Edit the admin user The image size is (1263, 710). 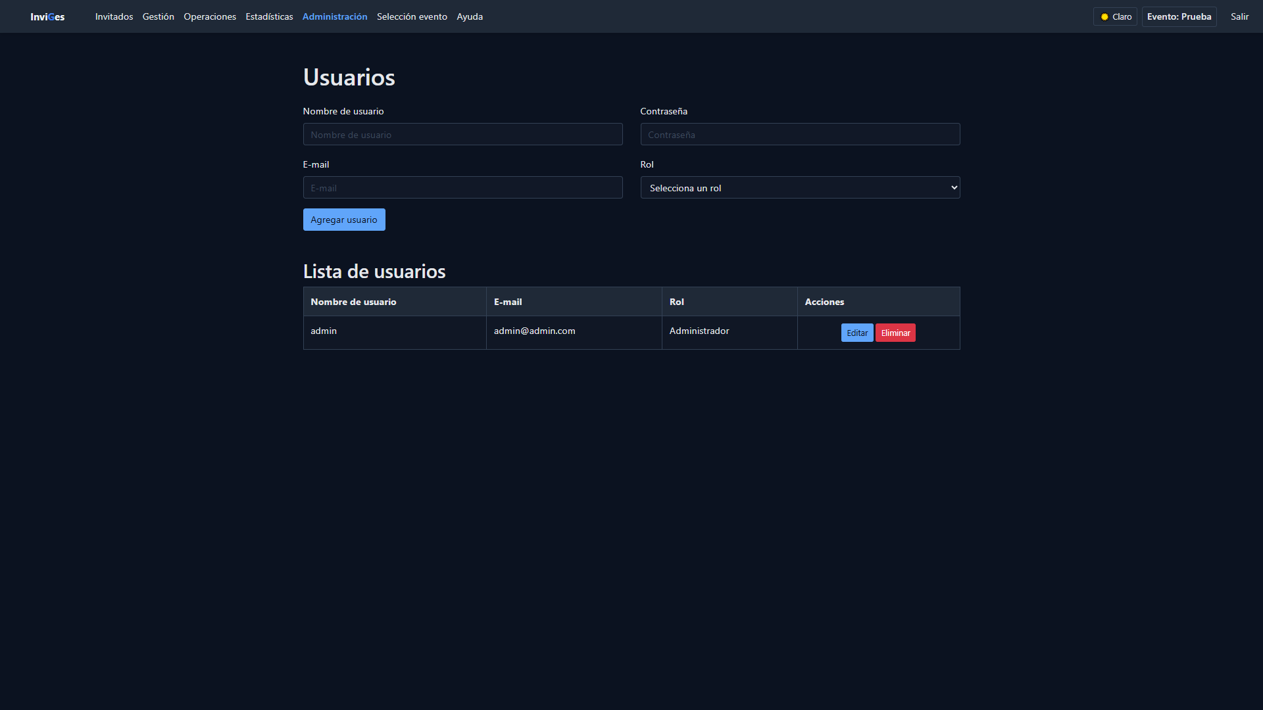pyautogui.click(x=856, y=333)
